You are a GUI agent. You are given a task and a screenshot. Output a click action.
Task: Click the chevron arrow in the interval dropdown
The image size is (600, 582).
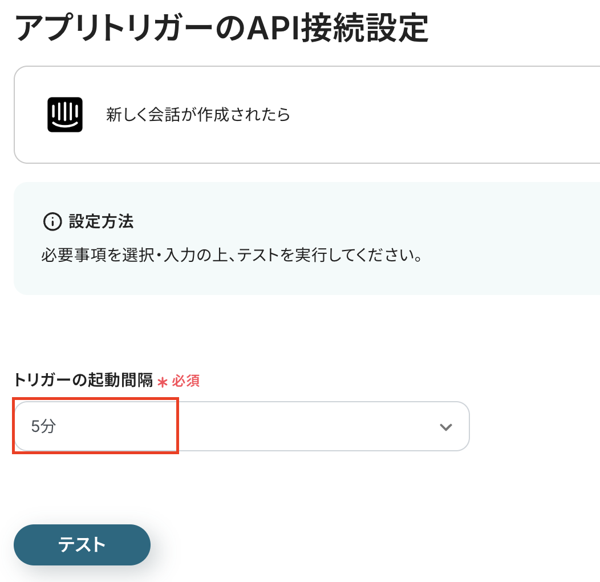tap(445, 427)
